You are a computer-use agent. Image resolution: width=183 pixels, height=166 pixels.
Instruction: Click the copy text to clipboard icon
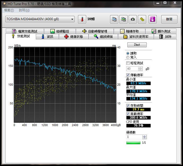coord(114,19)
